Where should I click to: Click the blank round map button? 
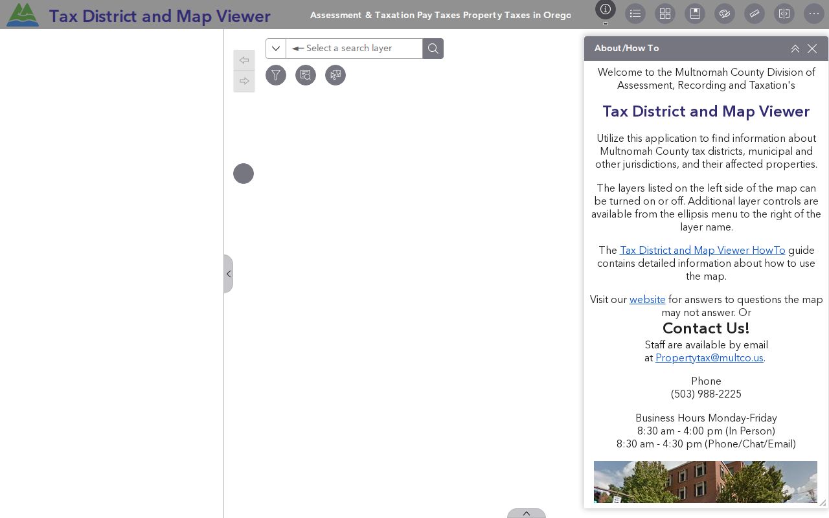[244, 174]
